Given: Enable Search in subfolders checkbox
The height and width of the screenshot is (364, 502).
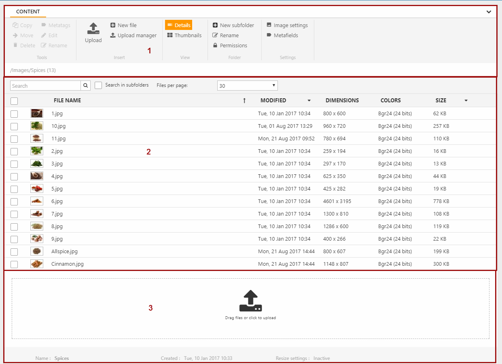Looking at the screenshot, I should [x=98, y=85].
